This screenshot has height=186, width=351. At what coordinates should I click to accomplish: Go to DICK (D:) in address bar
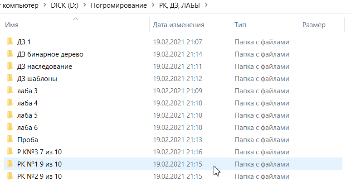pos(65,5)
